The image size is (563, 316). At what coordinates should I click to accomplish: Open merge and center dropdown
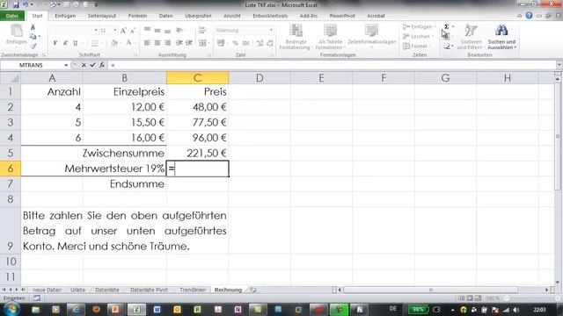[208, 43]
